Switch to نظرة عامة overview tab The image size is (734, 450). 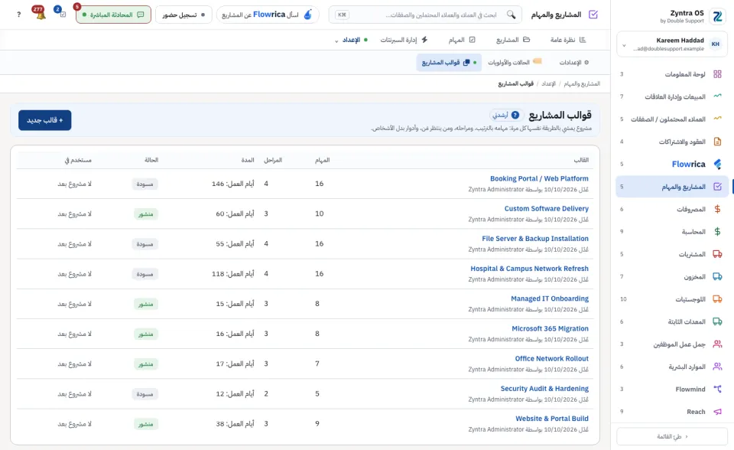tap(568, 40)
